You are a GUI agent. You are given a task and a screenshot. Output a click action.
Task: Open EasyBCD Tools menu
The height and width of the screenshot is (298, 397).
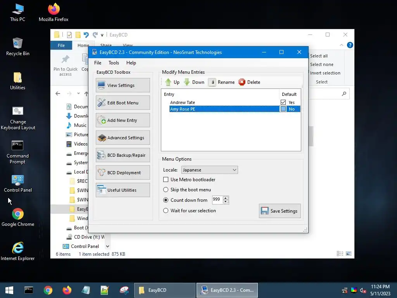[114, 62]
